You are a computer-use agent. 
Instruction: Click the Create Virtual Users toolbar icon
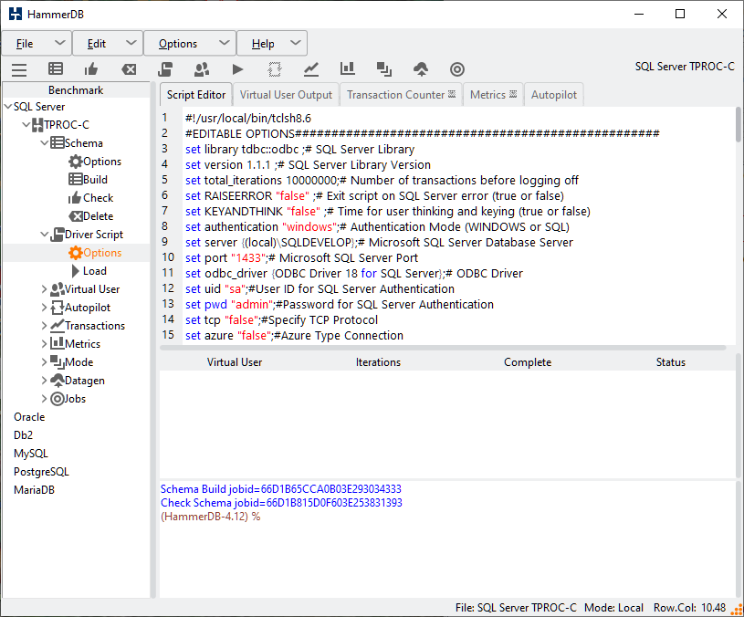point(202,69)
